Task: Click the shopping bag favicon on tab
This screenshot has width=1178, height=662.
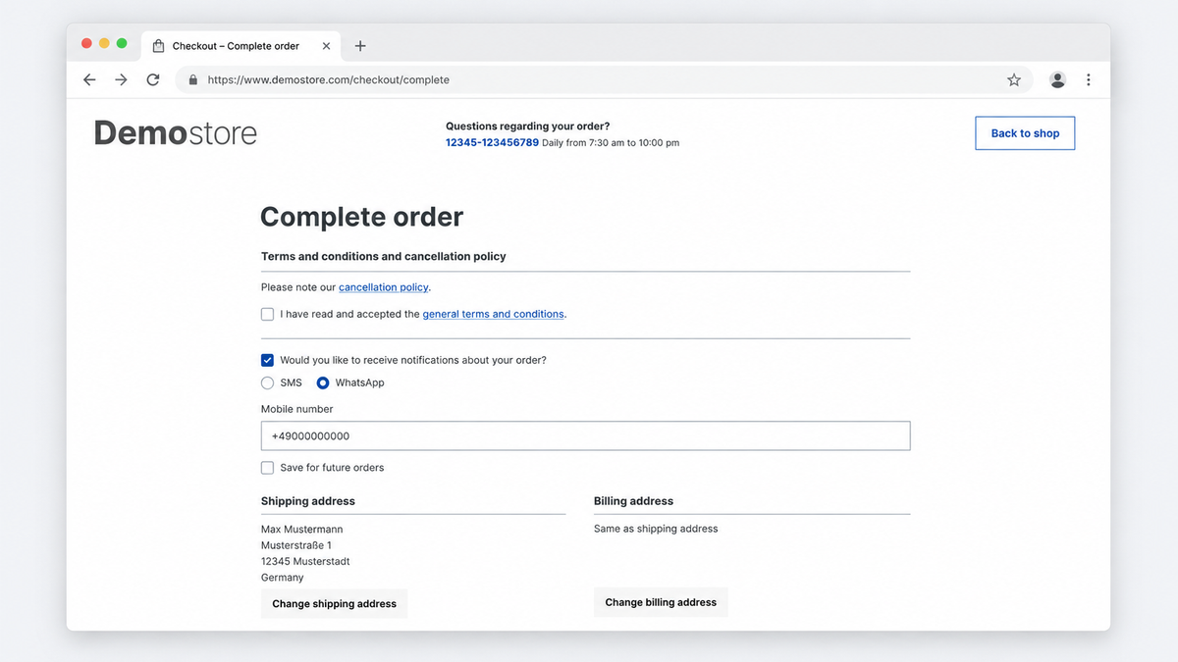Action: 158,46
